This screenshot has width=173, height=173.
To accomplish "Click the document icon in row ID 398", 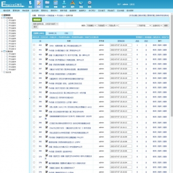I will click(46, 64).
